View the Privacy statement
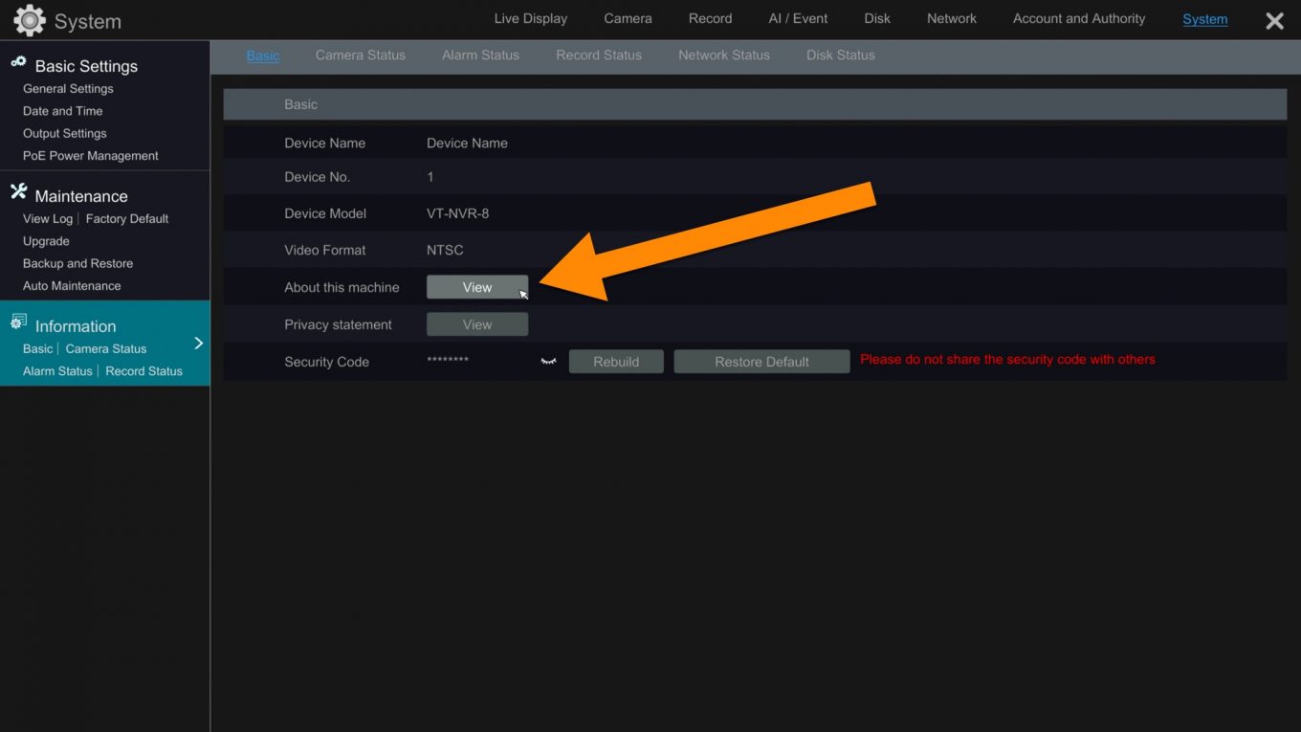 (x=477, y=323)
